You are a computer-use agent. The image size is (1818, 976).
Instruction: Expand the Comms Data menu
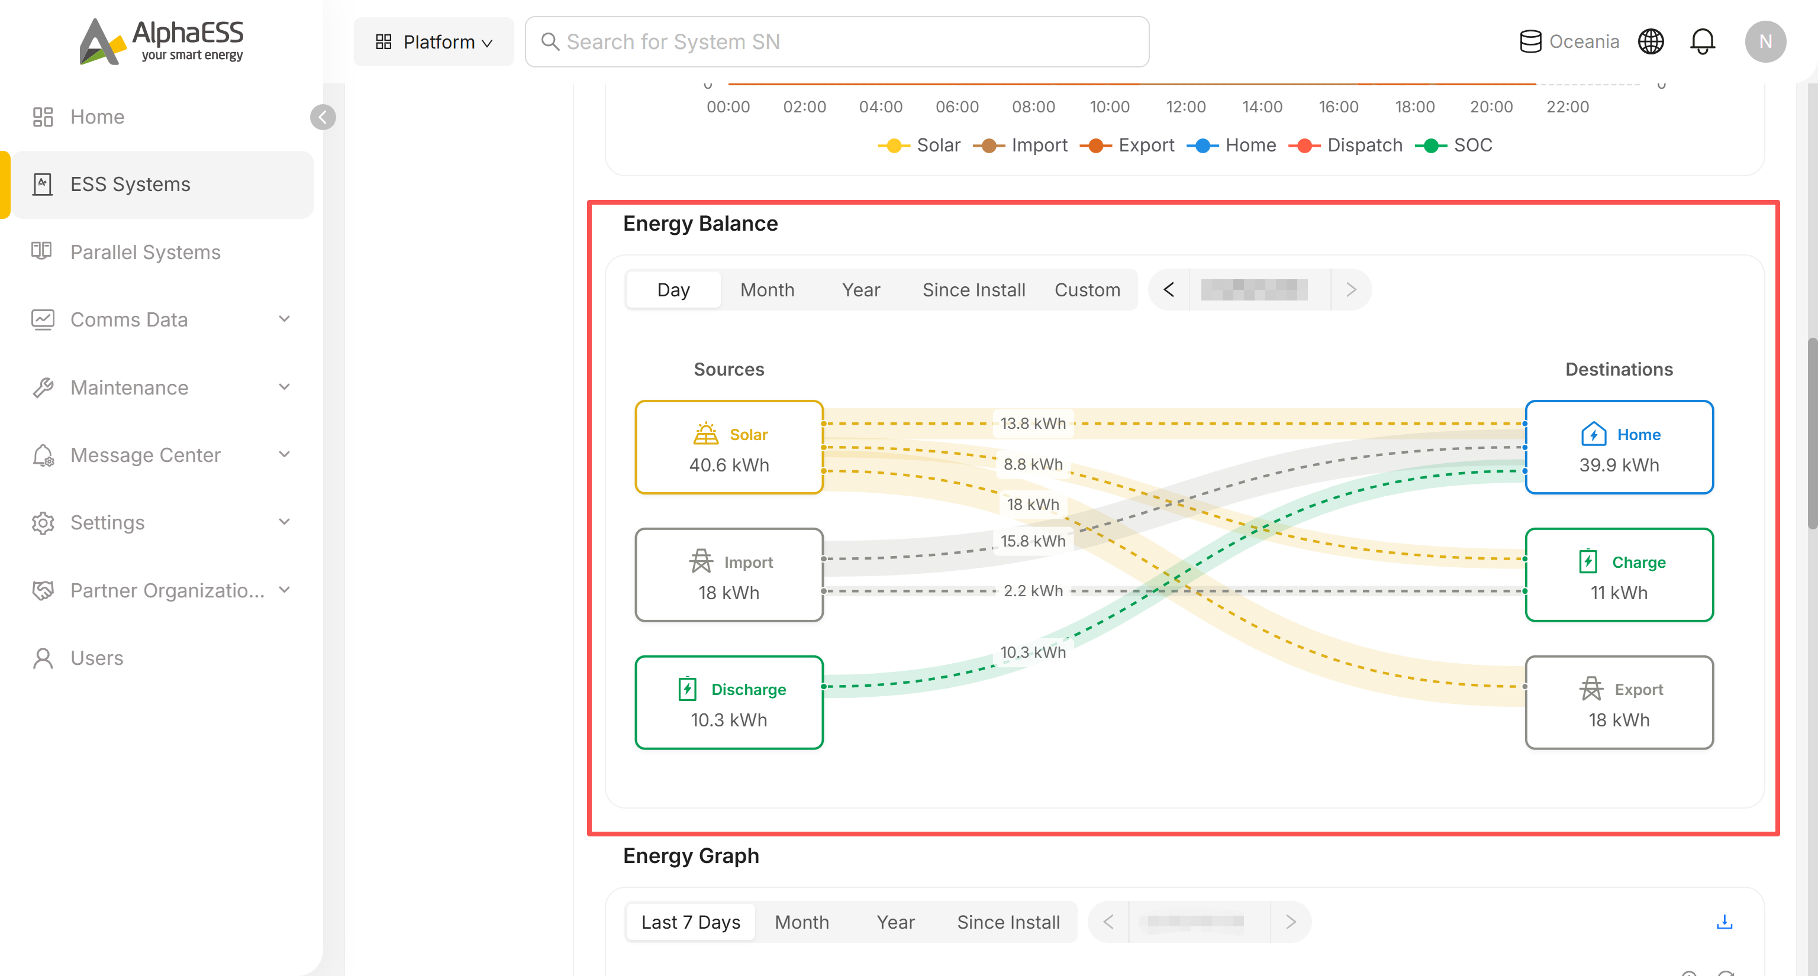(x=162, y=319)
